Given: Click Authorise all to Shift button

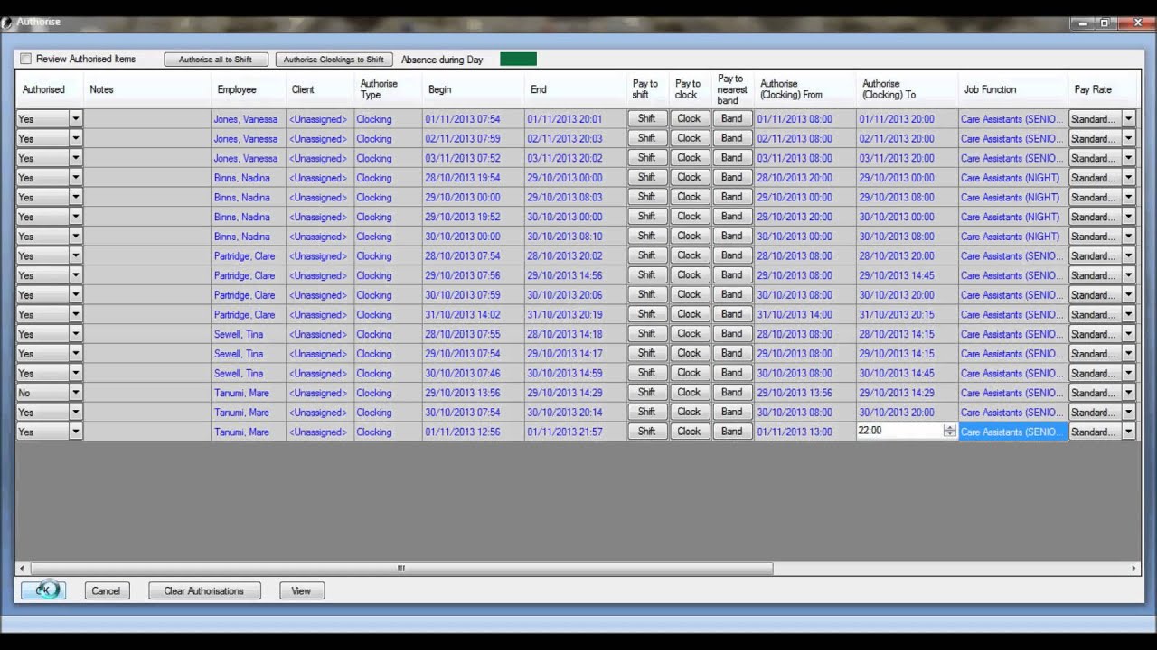Looking at the screenshot, I should point(216,60).
